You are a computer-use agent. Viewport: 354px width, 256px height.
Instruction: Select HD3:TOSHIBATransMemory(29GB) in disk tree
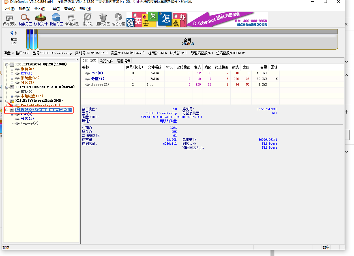[42, 110]
